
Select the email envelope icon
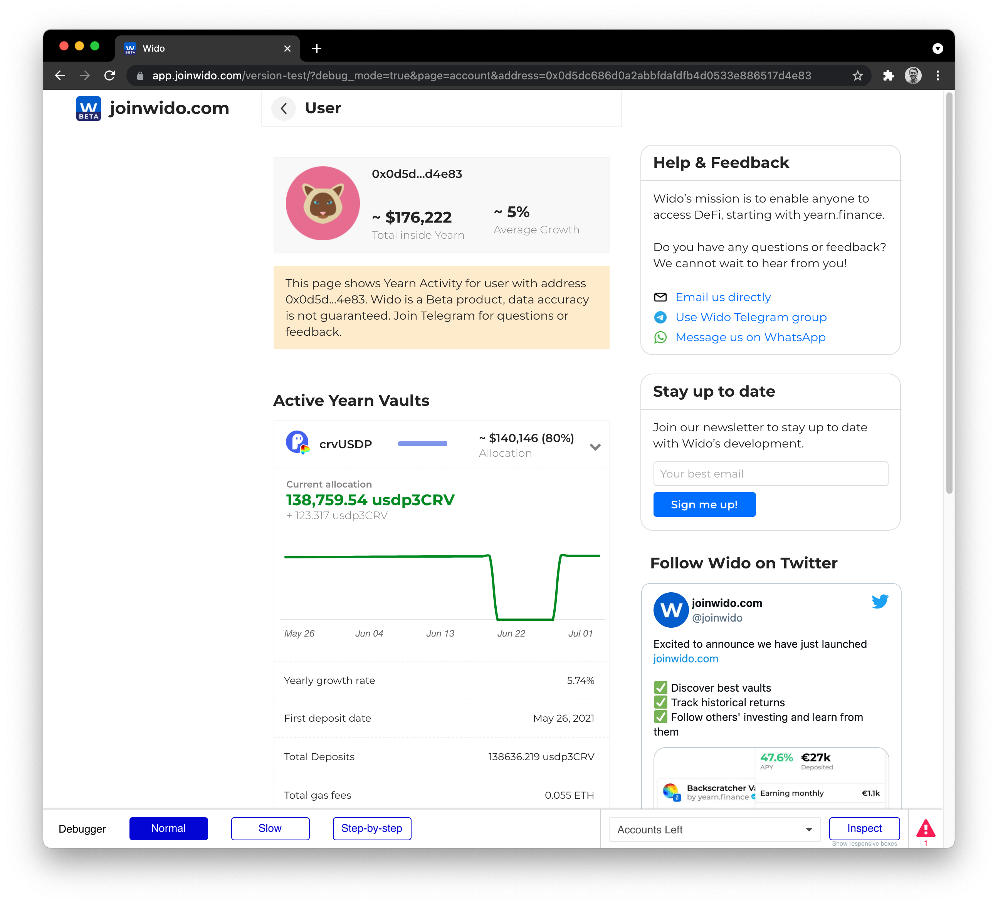[x=660, y=297]
